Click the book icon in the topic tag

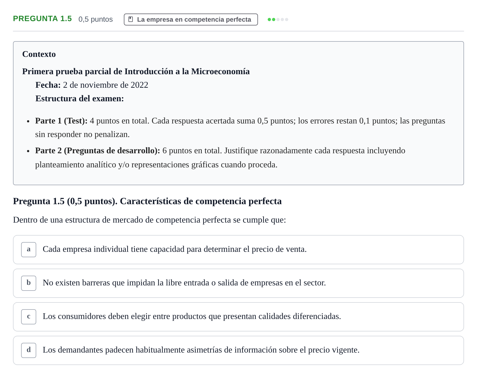[131, 19]
